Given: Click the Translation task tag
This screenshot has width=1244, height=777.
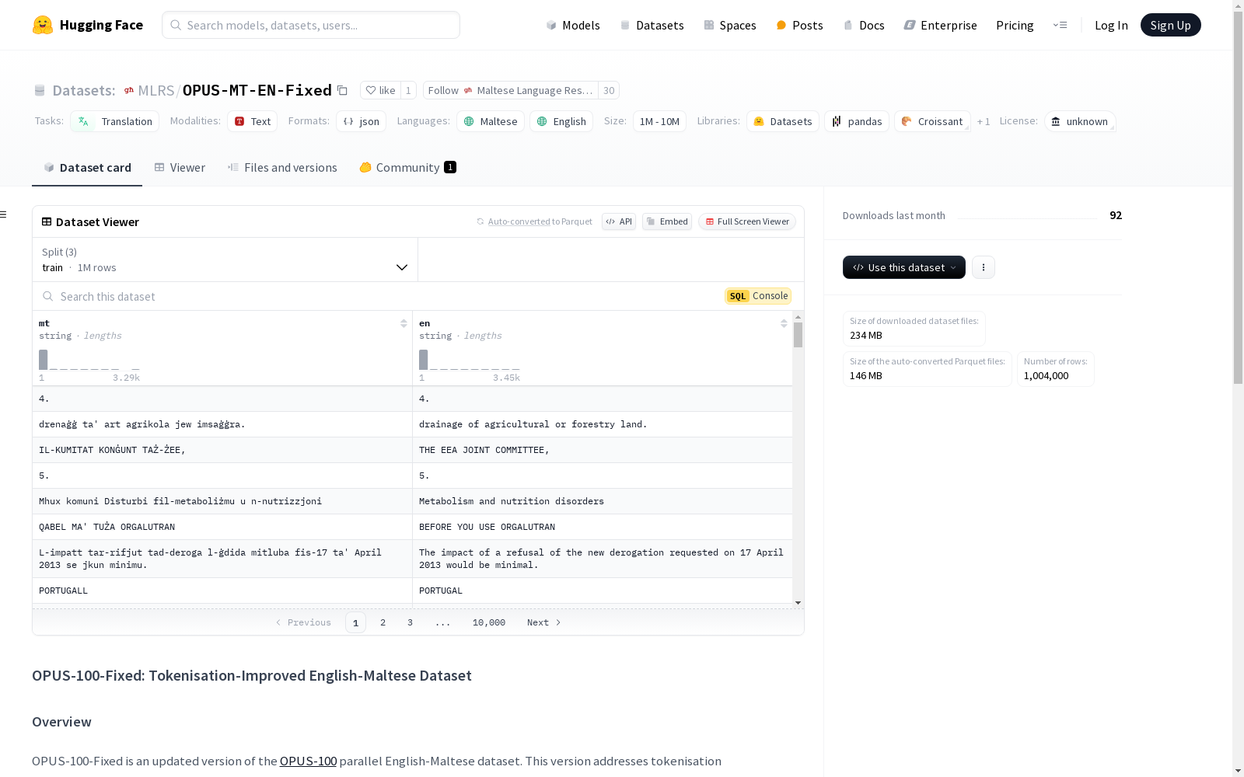Looking at the screenshot, I should (x=115, y=121).
